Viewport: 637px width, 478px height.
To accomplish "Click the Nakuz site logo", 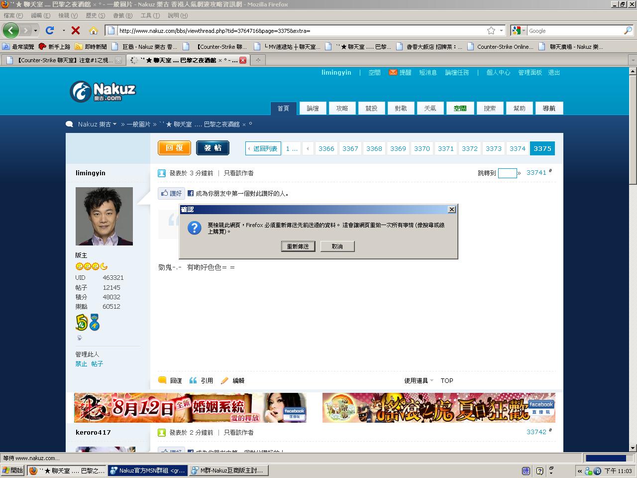I will (103, 91).
